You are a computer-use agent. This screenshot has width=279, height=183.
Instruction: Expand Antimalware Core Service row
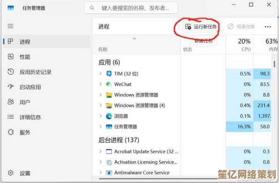point(101,173)
